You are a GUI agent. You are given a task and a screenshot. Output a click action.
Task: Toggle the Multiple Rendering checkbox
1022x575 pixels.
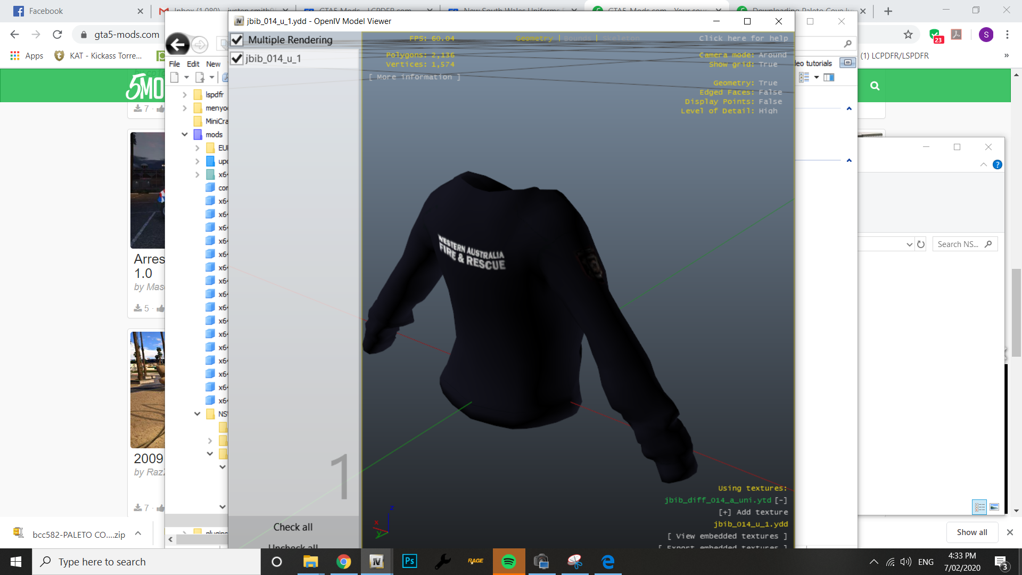tap(237, 40)
